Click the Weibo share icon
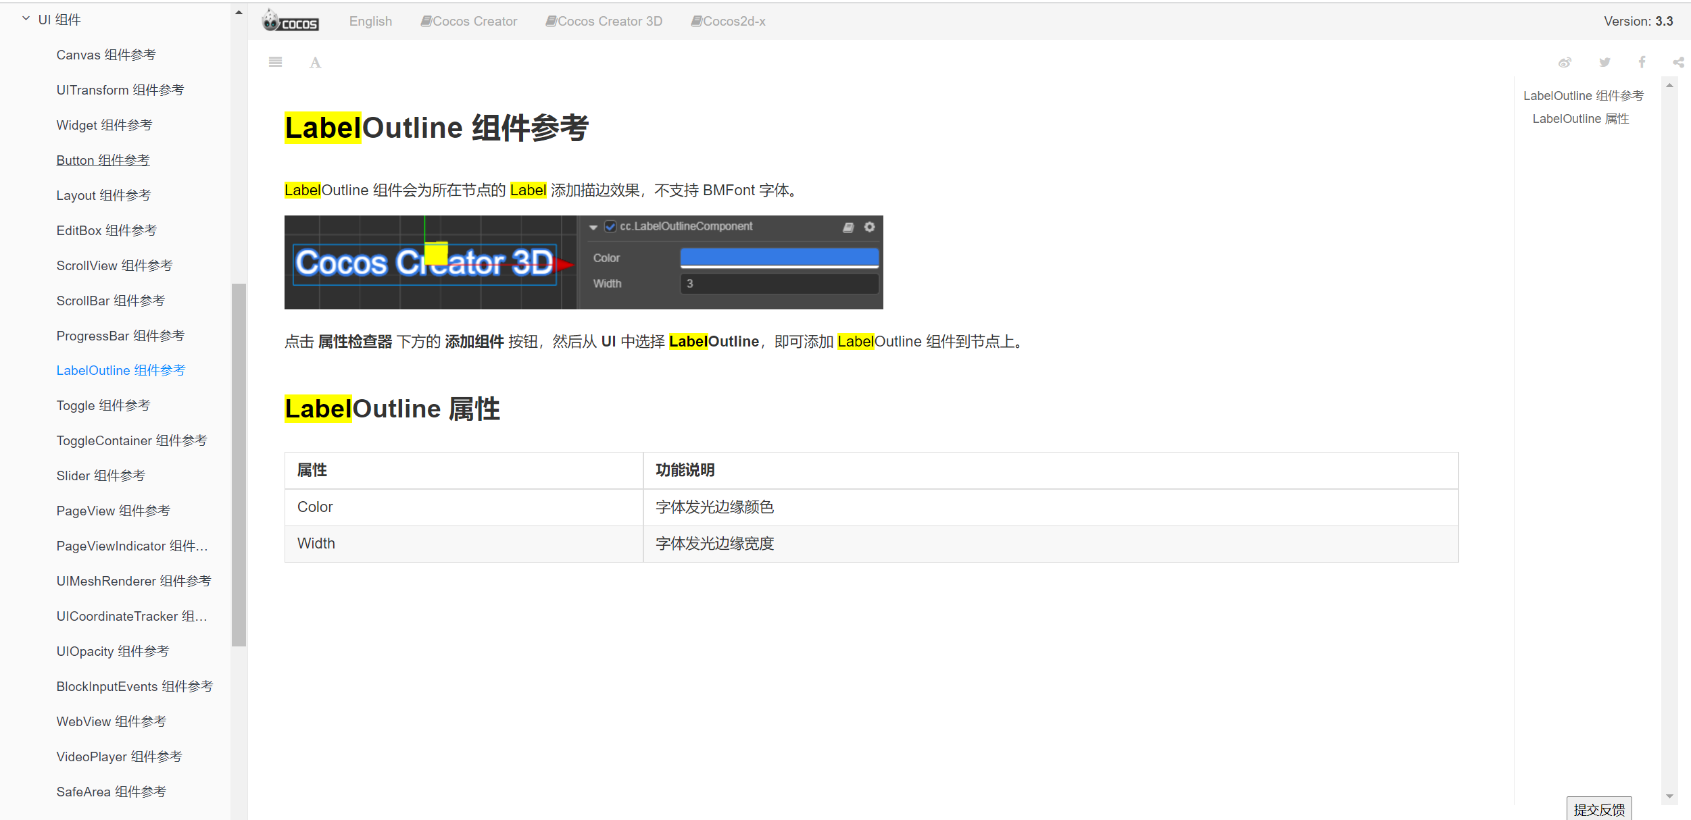This screenshot has width=1691, height=820. click(x=1565, y=63)
